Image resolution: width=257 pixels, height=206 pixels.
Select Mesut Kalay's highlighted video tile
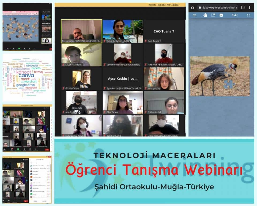pyautogui.click(x=81, y=31)
